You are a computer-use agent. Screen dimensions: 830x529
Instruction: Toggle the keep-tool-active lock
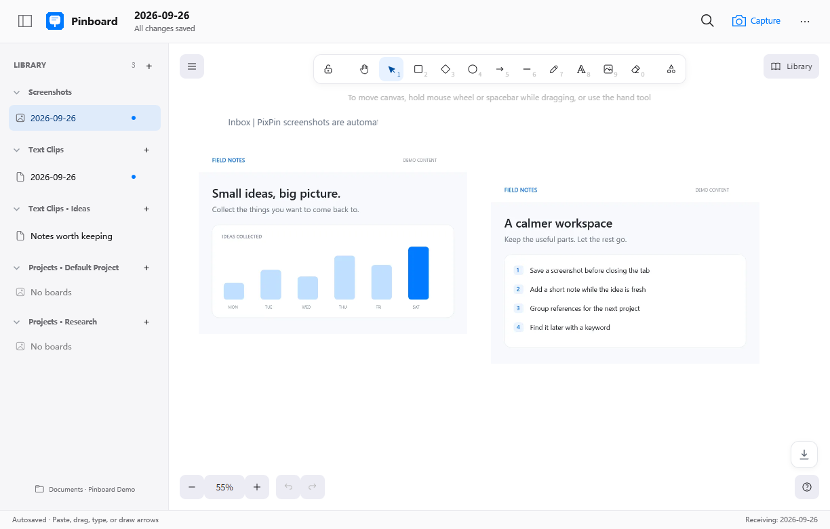[x=328, y=69]
